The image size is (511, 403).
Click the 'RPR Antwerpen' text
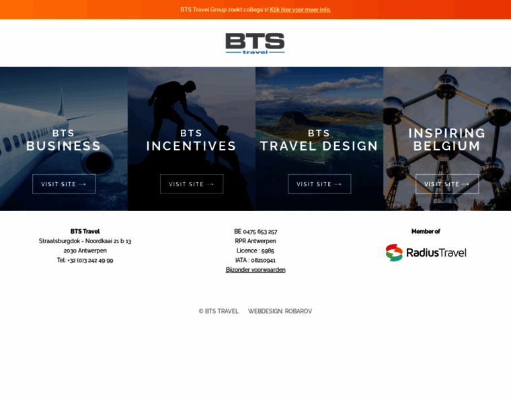point(255,241)
